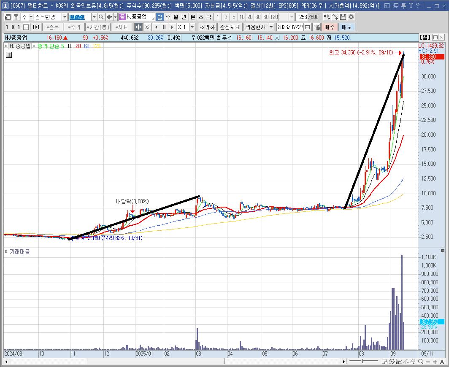
Task: Expand the HJ중공업 name field corner
Action: pyautogui.click(x=153, y=19)
